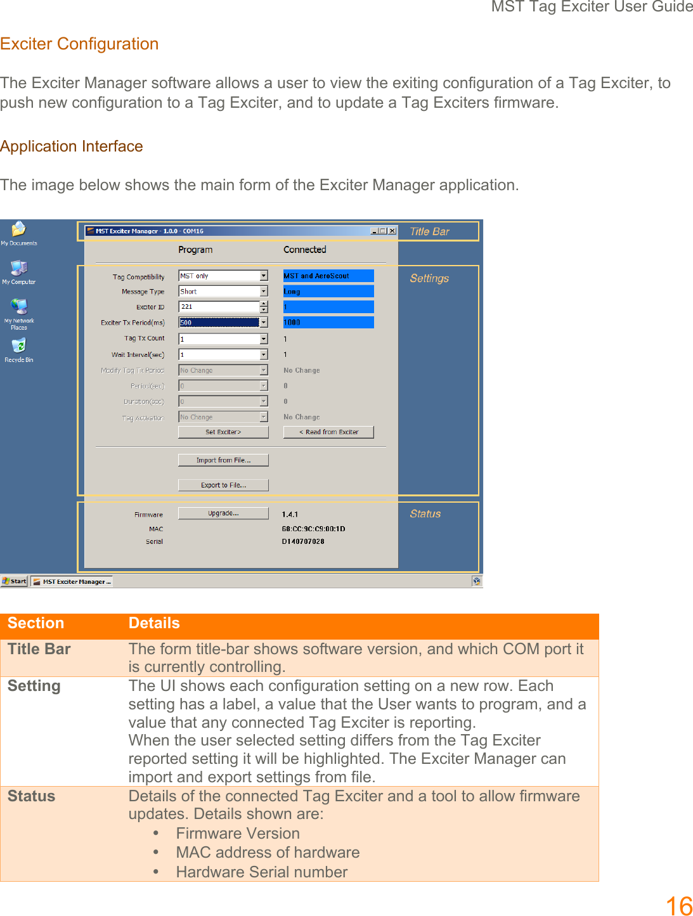Screen dimensions: 693x916
Task: Open the Recycle Bin desktop icon
Action: [19, 350]
